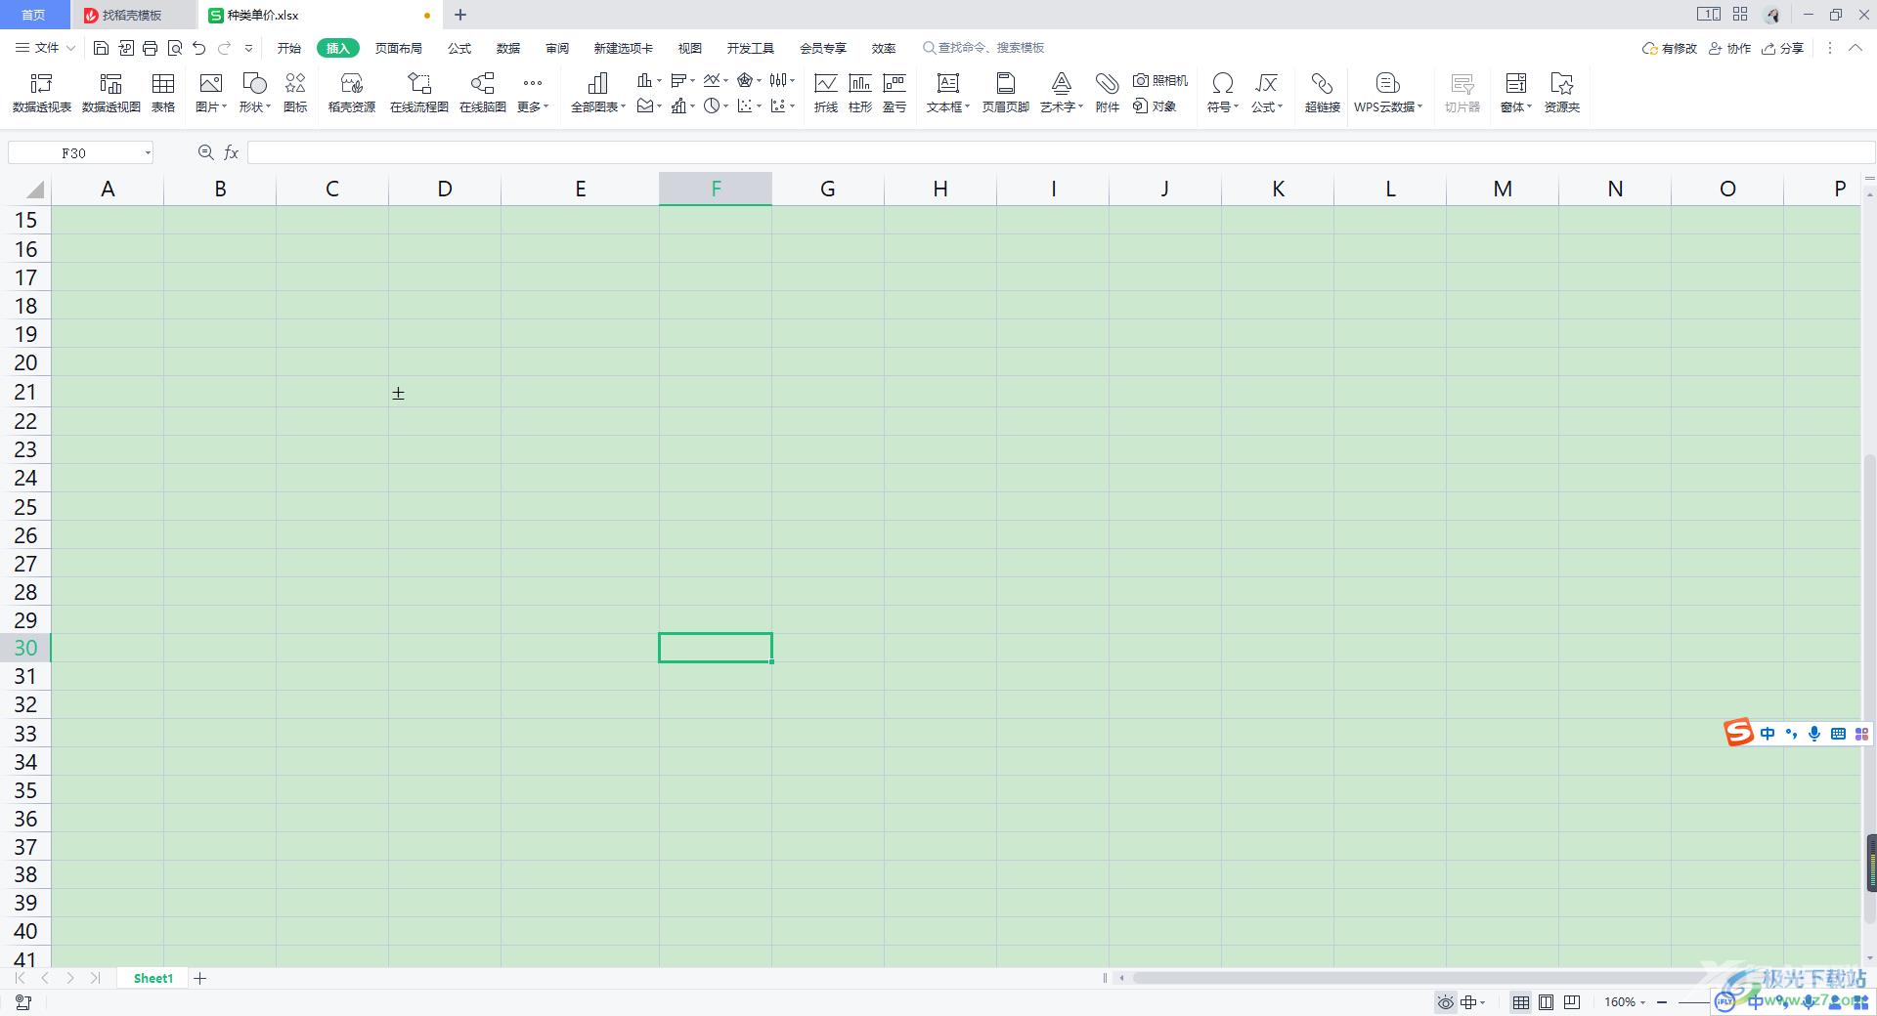
Task: Click the 分享 share button
Action: (1783, 48)
